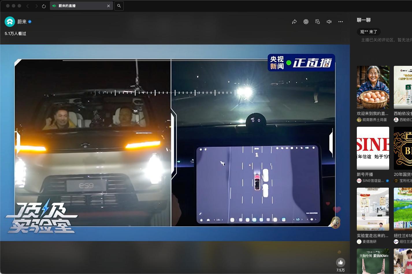Image resolution: width=412 pixels, height=274 pixels.
Task: Open the laboratory storefront stream thumbnail
Action: [373, 209]
